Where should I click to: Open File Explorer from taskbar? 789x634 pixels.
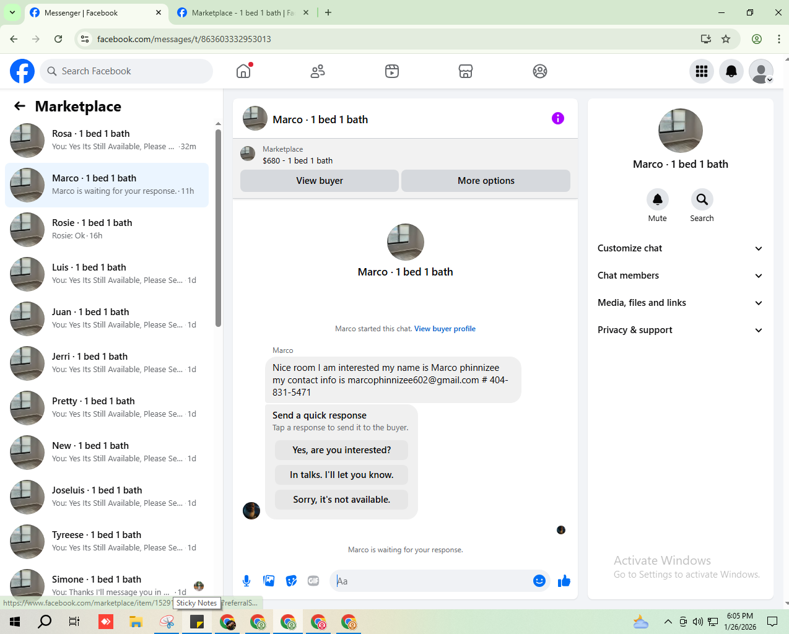136,622
